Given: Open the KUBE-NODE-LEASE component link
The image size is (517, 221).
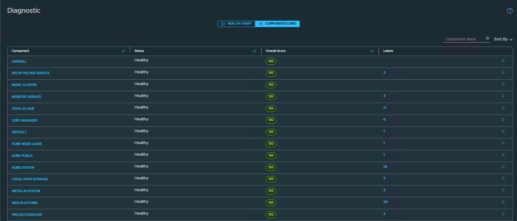Looking at the screenshot, I should [x=27, y=144].
